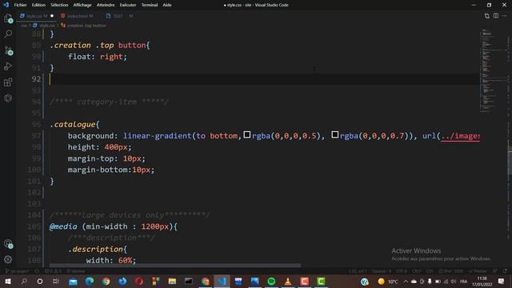
Task: Open the Run and Debug view
Action: [8, 66]
